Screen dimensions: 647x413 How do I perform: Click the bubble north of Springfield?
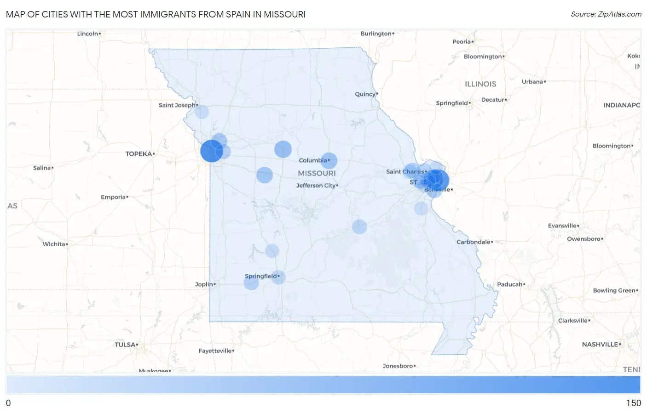[272, 251]
